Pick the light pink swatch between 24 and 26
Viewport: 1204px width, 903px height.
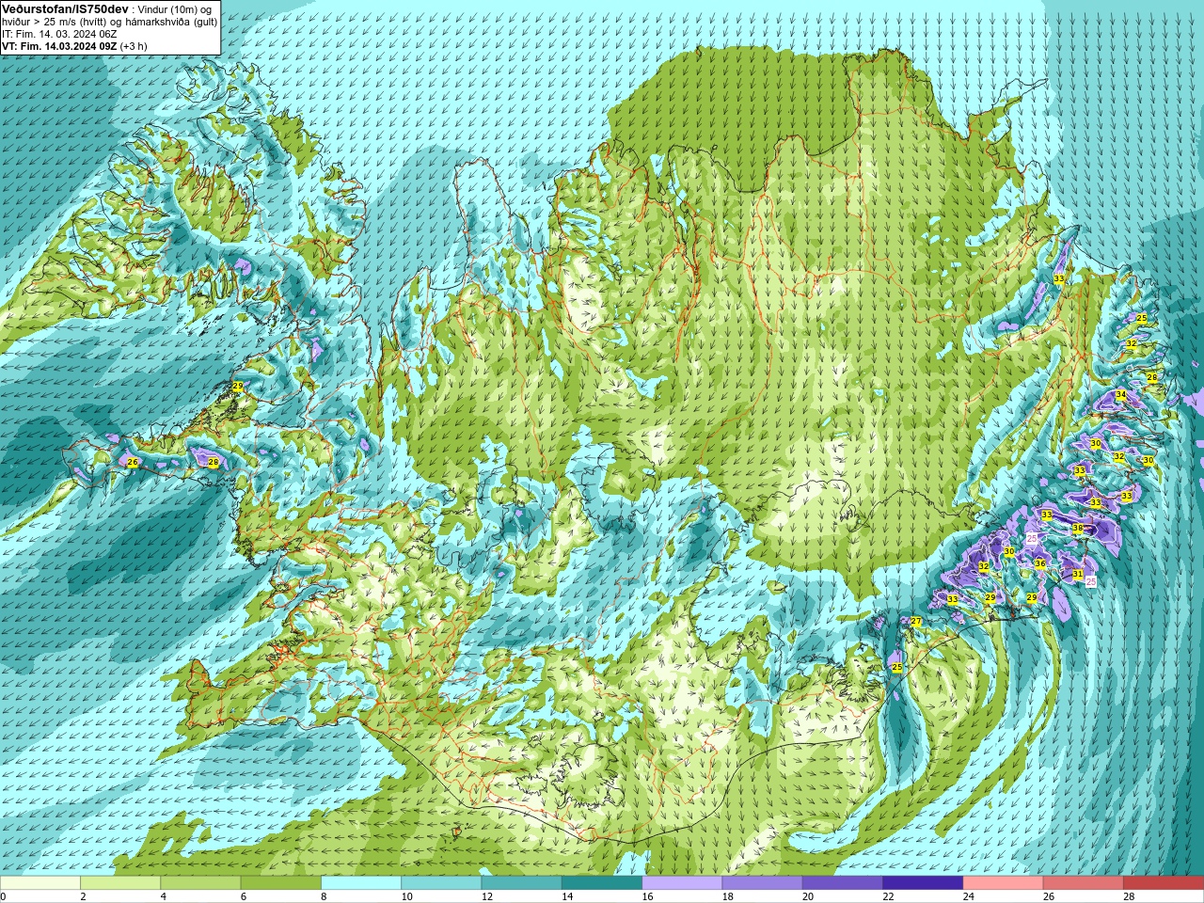point(1003,883)
